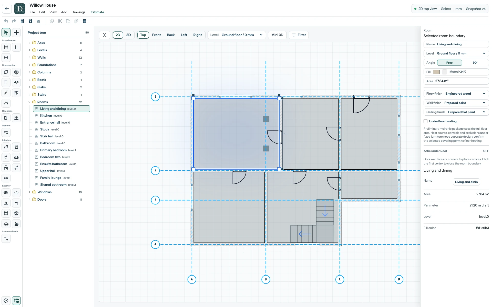
Task: Switch to the Front view tab
Action: 156,35
